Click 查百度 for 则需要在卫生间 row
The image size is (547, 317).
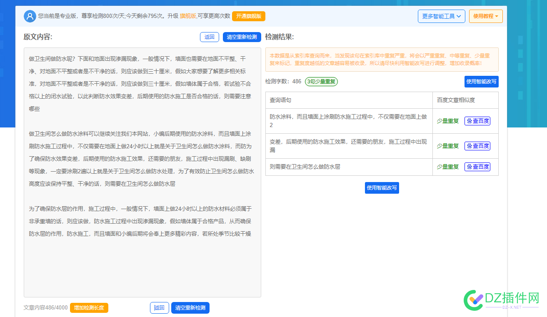pyautogui.click(x=477, y=167)
